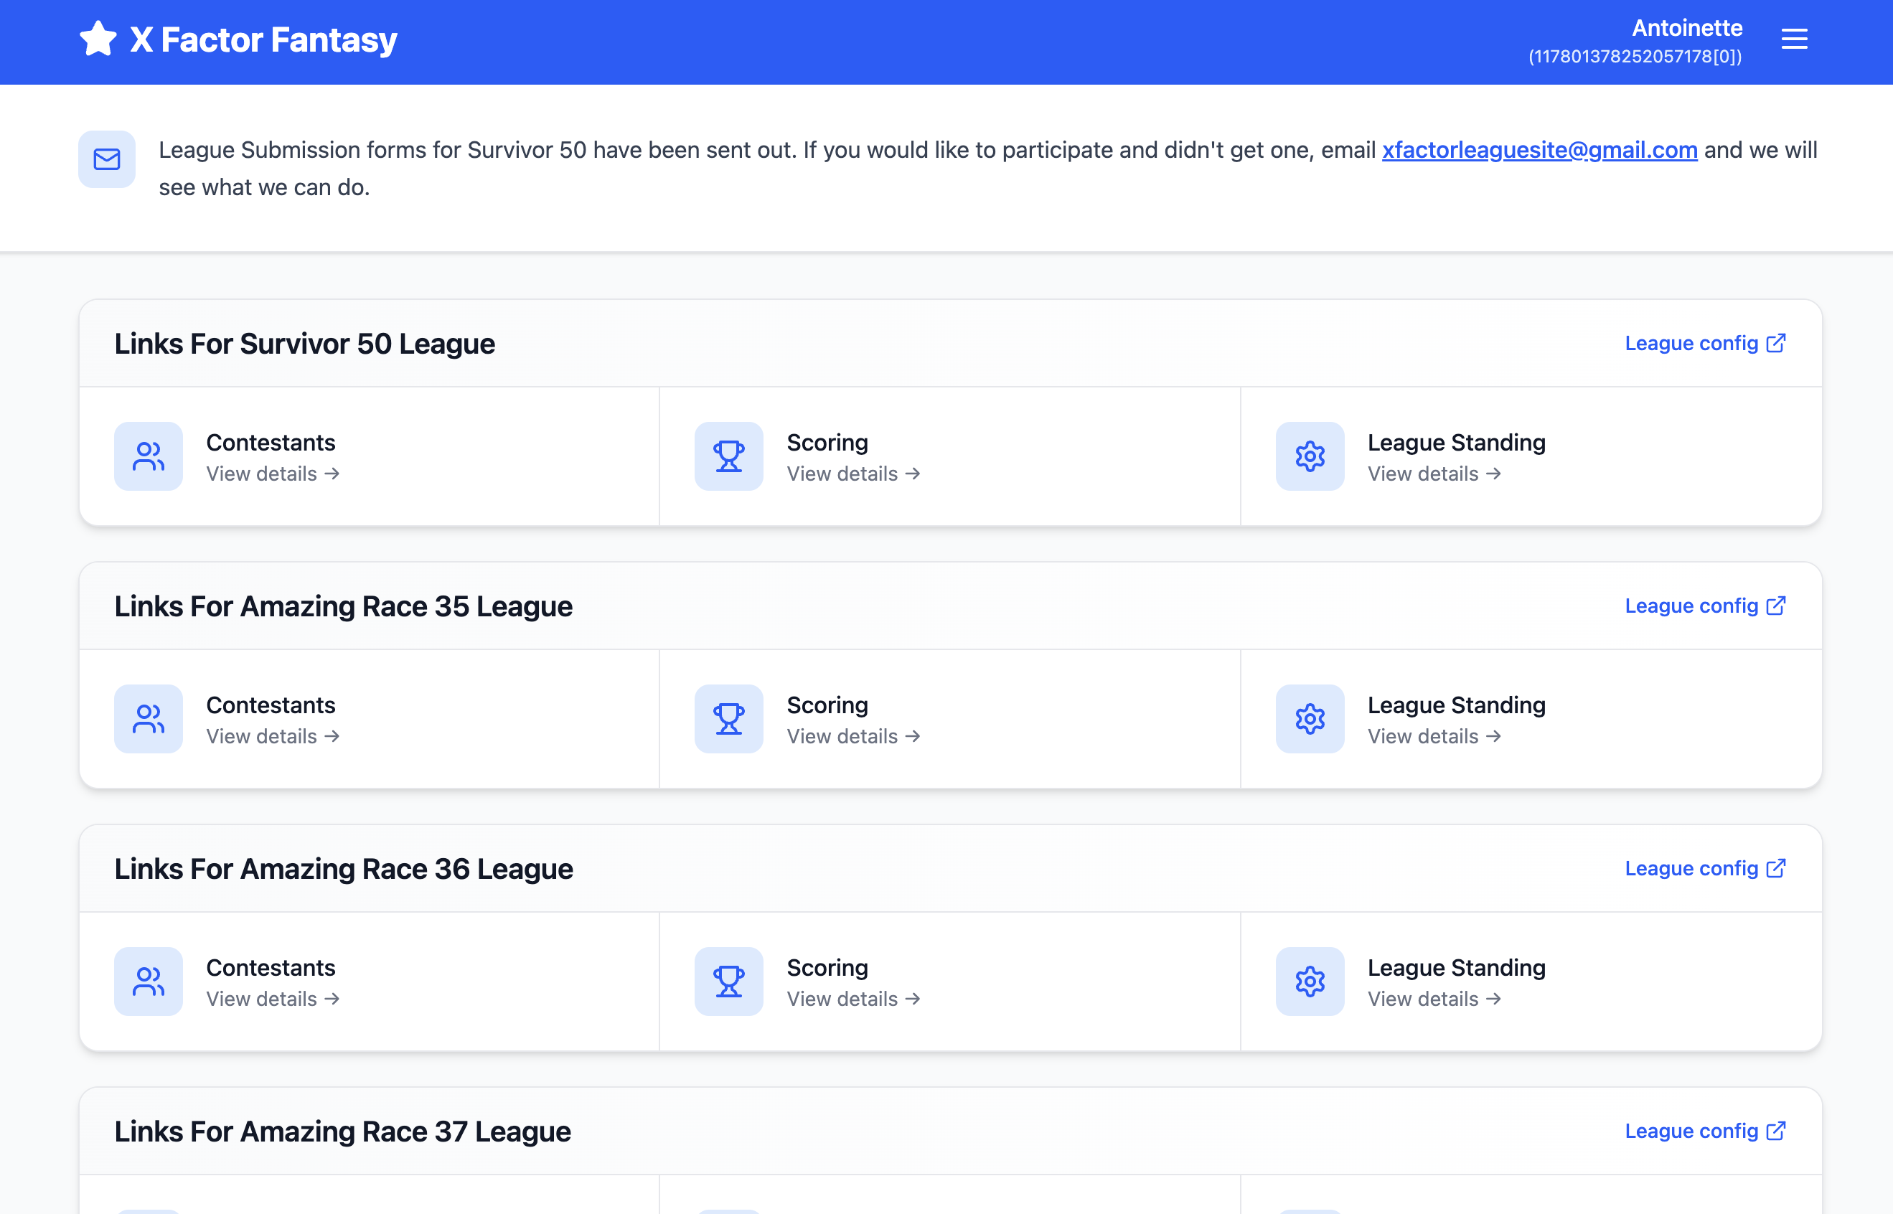1893x1214 pixels.
Task: View details for Amazing Race 36 Contestants
Action: click(273, 999)
